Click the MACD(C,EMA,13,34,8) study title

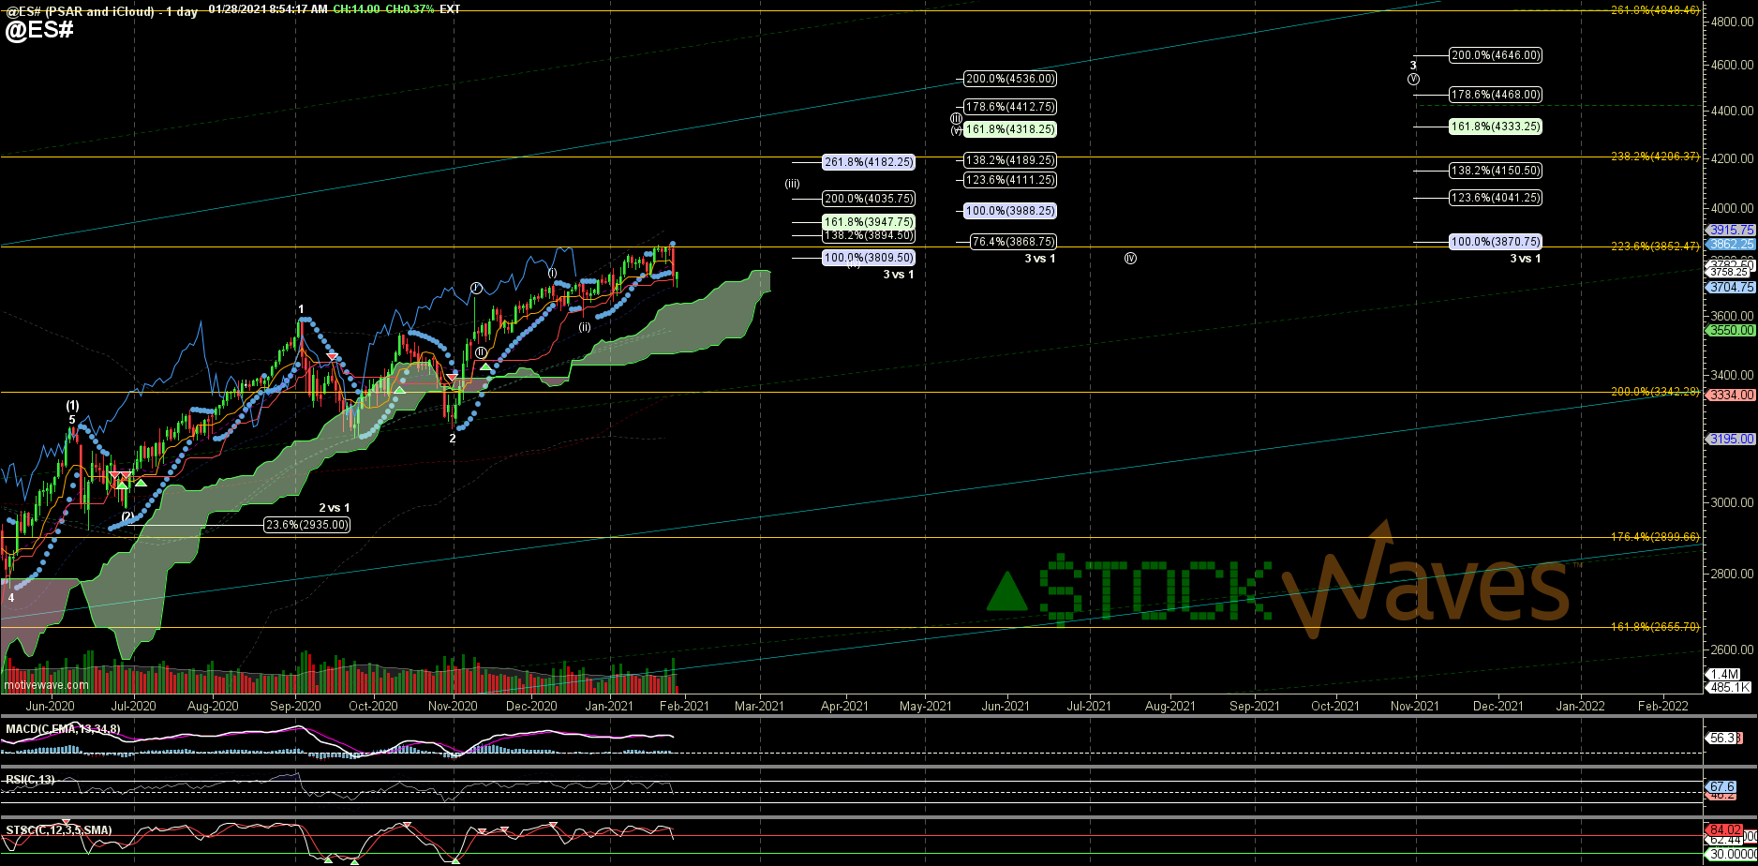(63, 729)
